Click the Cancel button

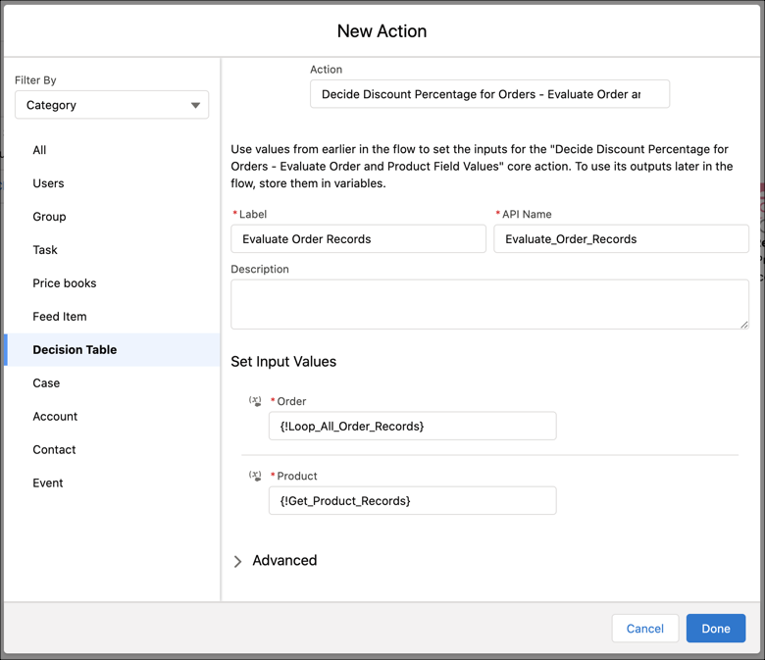pyautogui.click(x=645, y=629)
